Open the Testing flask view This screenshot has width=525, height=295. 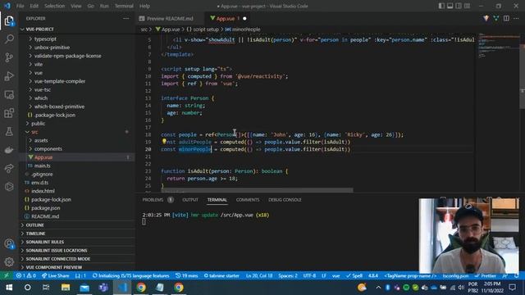9,131
